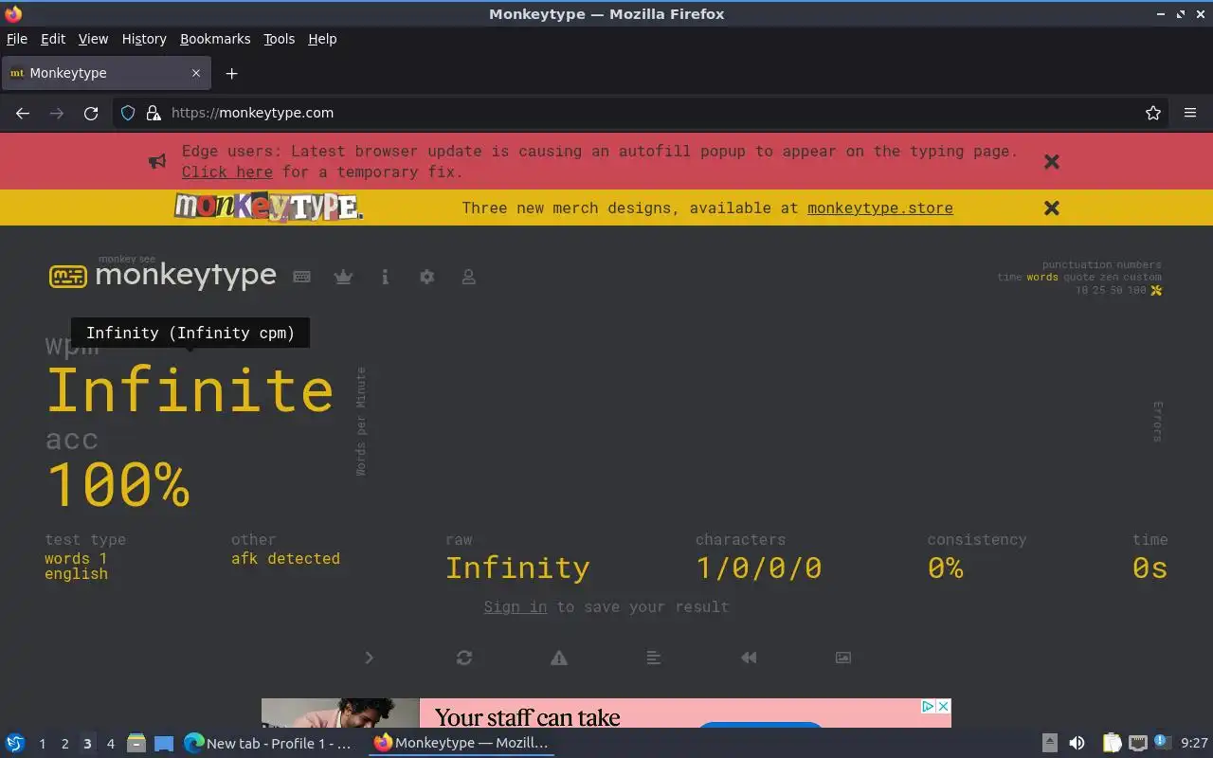Save result screenshot image icon
Image resolution: width=1213 pixels, height=758 pixels.
click(x=843, y=658)
